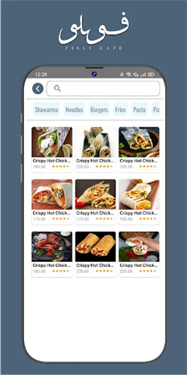This screenshot has height=375, width=187.
Task: Choose the Pasta category chip
Action: pos(139,110)
